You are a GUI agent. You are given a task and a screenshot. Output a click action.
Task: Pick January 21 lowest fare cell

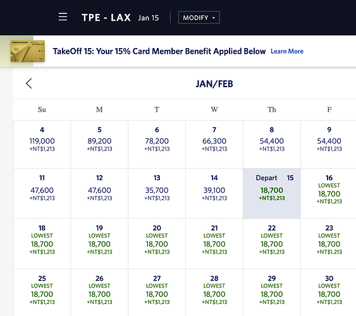pyautogui.click(x=214, y=243)
